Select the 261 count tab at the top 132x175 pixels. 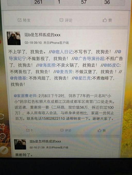point(38,2)
